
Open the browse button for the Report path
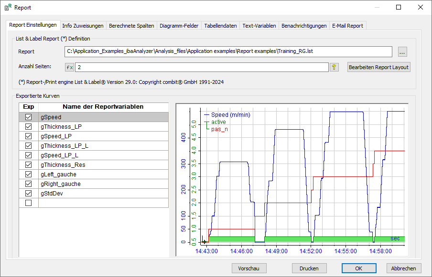click(402, 51)
